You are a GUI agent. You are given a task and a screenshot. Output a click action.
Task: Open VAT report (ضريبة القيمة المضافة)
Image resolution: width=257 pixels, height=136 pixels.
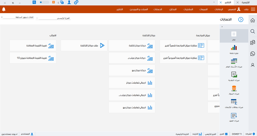coord(33,46)
